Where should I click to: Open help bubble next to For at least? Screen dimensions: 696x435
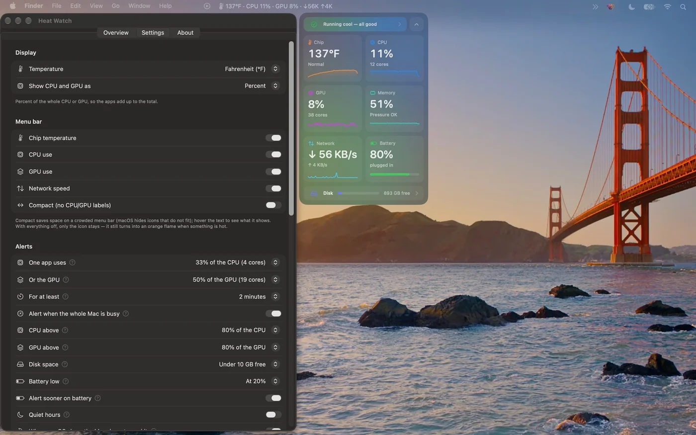coord(65,297)
